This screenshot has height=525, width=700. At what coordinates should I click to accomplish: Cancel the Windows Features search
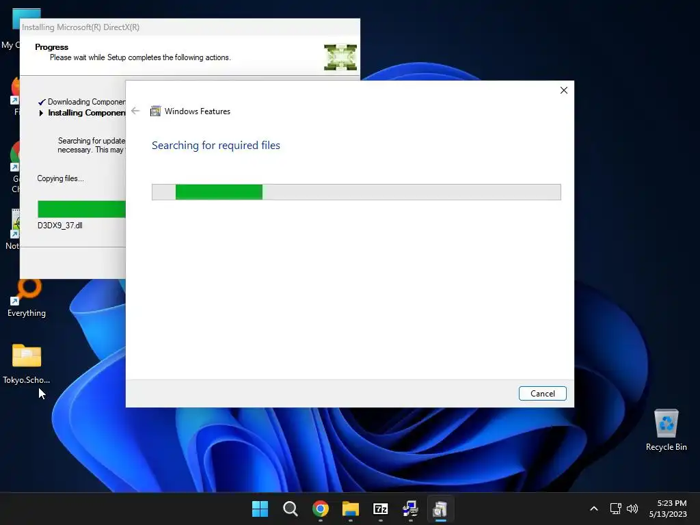point(542,393)
